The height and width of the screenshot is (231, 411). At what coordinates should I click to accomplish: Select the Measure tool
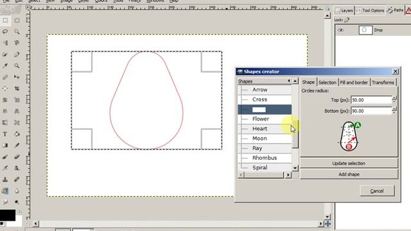pos(5,77)
